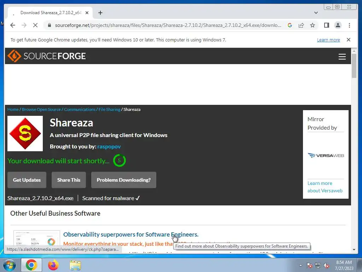View site info via padlock icon

(x=49, y=25)
